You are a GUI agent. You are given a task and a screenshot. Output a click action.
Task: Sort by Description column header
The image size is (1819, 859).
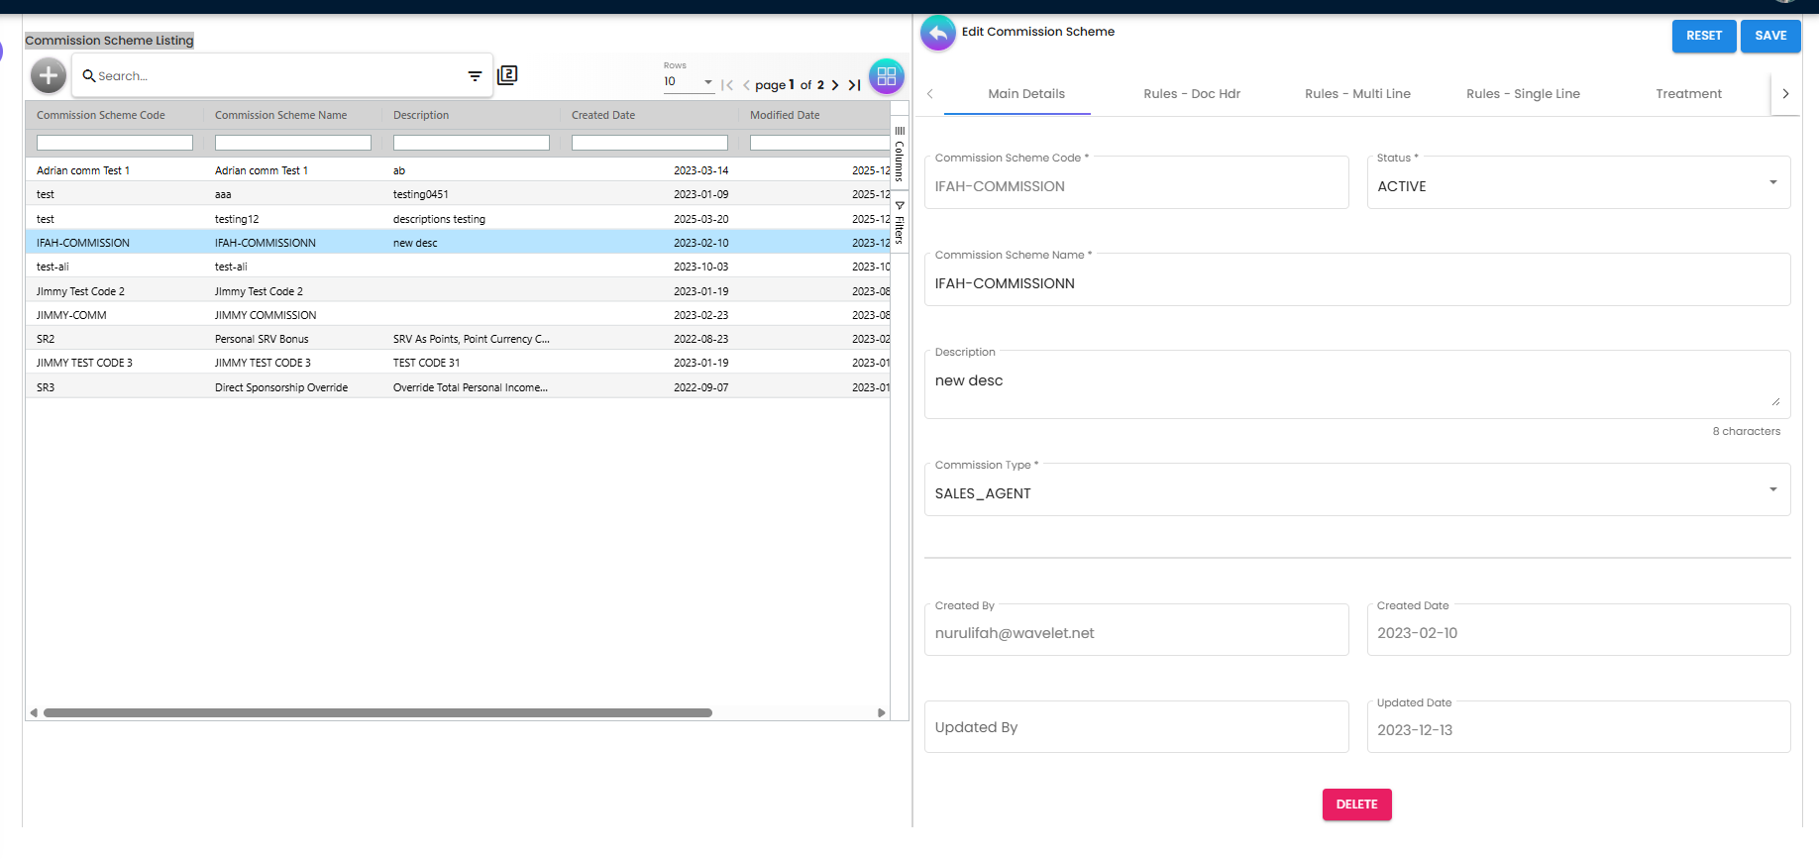(421, 115)
